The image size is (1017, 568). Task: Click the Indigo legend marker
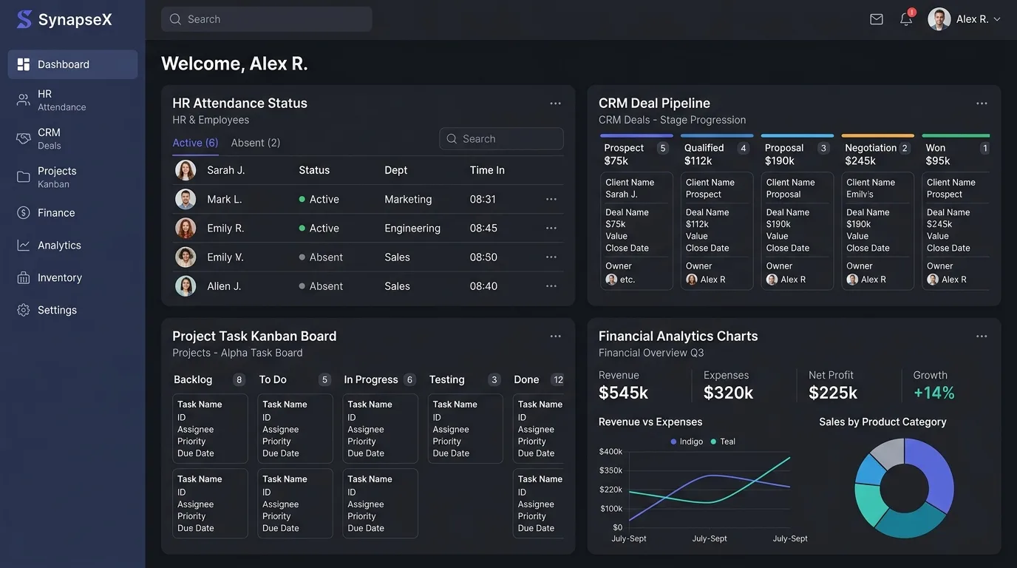(x=673, y=442)
